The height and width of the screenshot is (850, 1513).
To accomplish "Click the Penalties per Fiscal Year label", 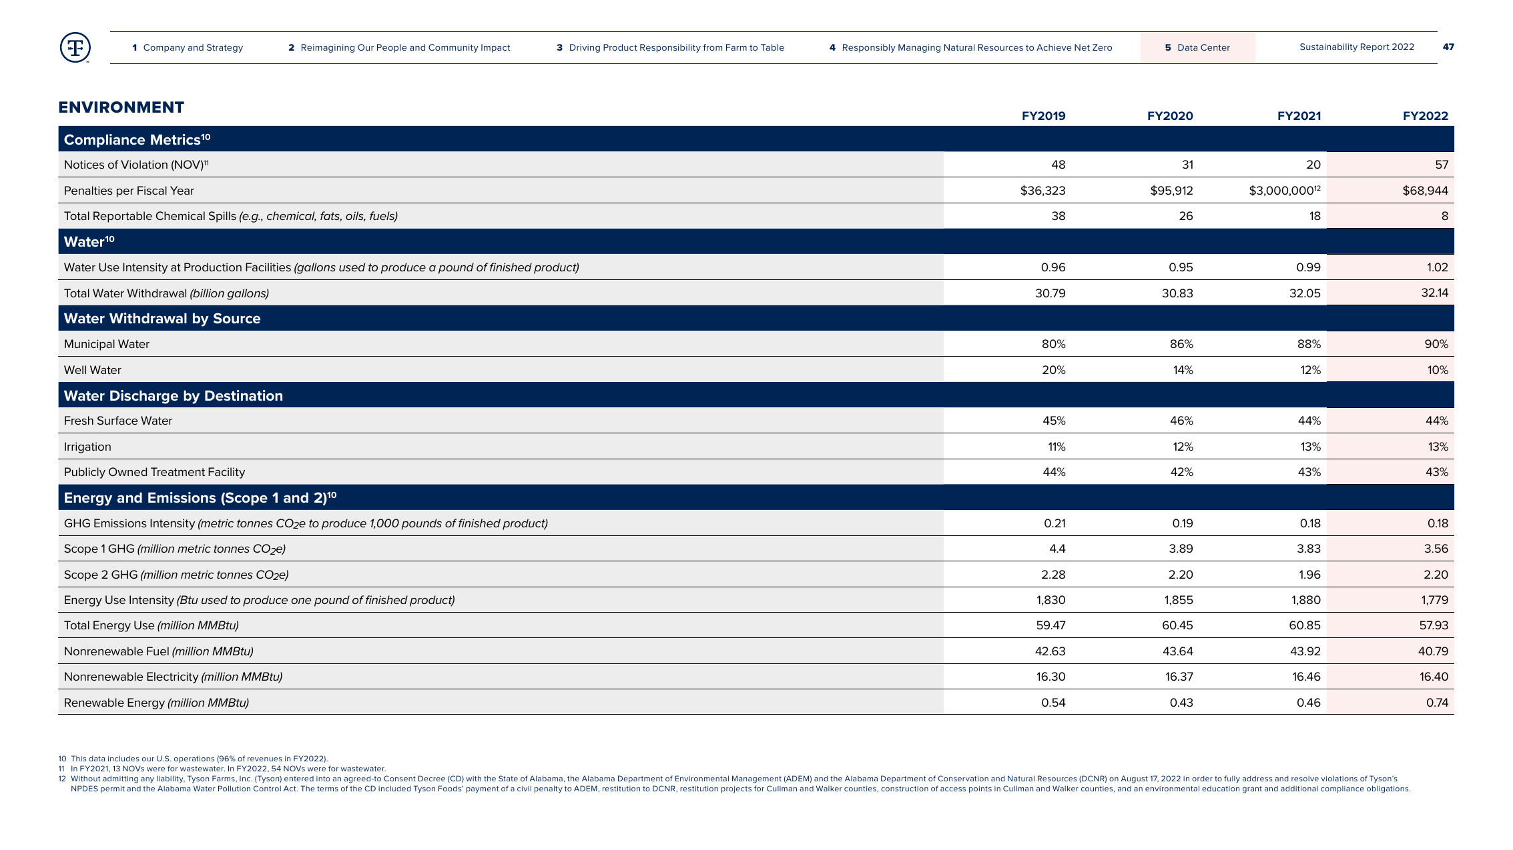I will pos(129,191).
